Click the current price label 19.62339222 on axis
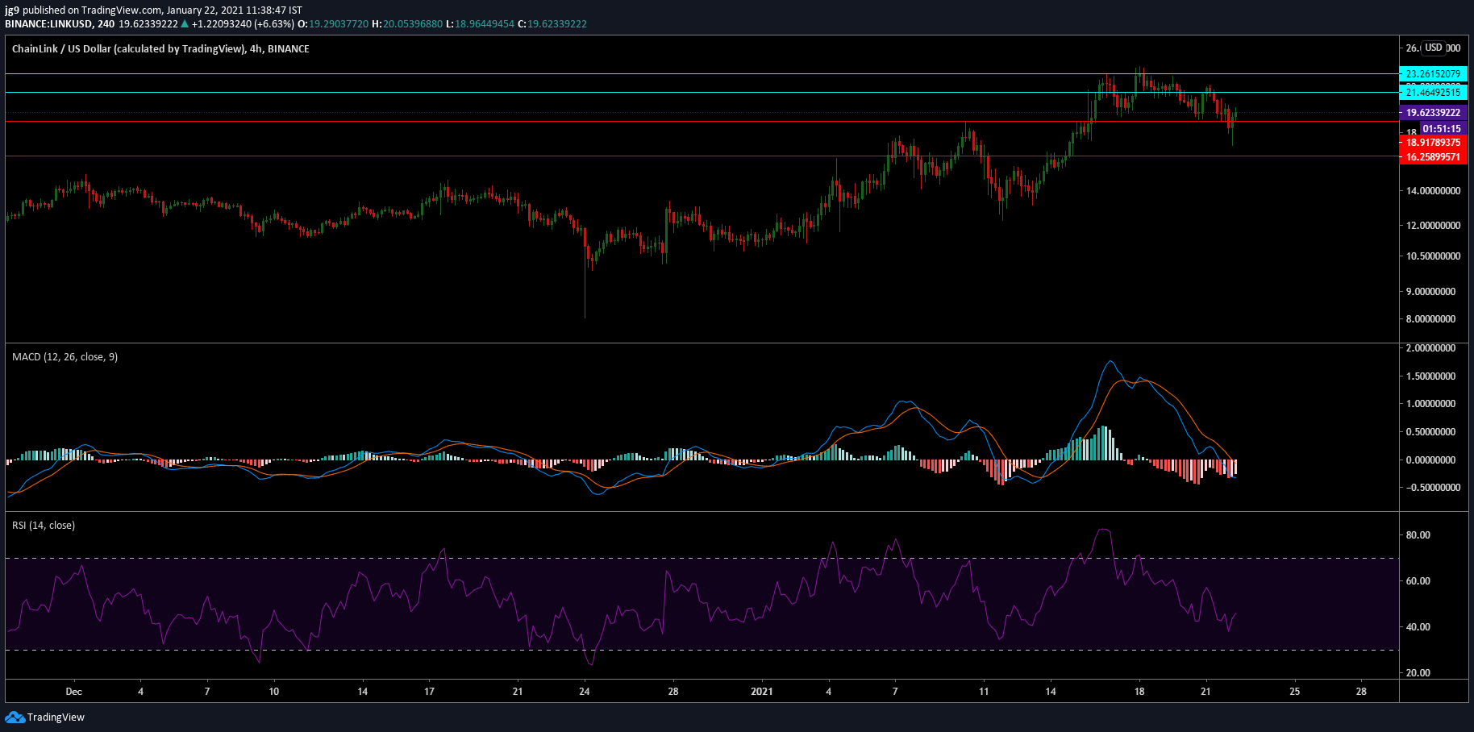Screen dimensions: 1474x732 point(1433,113)
